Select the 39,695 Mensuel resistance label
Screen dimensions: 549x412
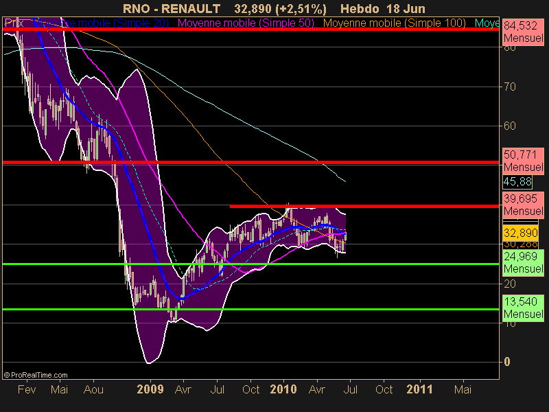[x=524, y=205]
